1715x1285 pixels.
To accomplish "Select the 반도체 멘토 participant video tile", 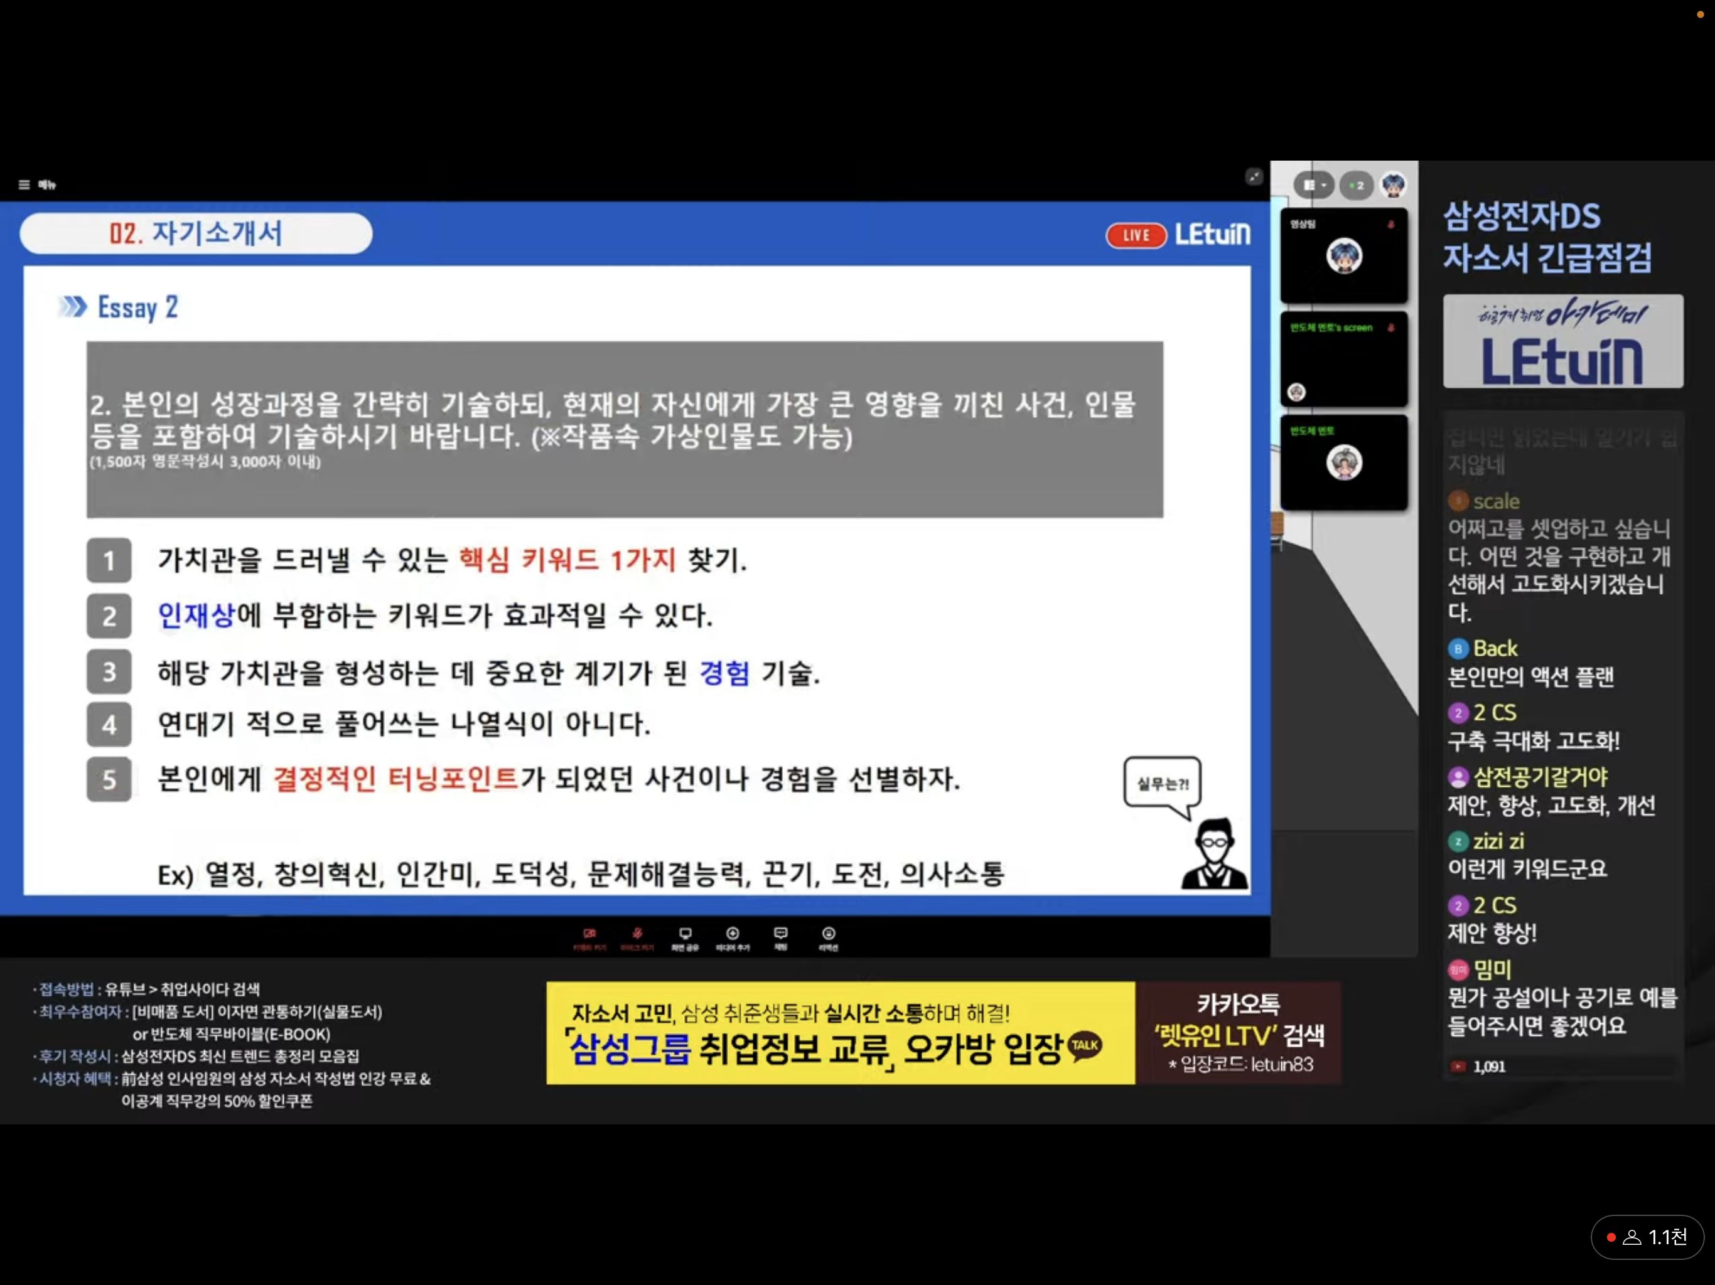I will (1343, 462).
